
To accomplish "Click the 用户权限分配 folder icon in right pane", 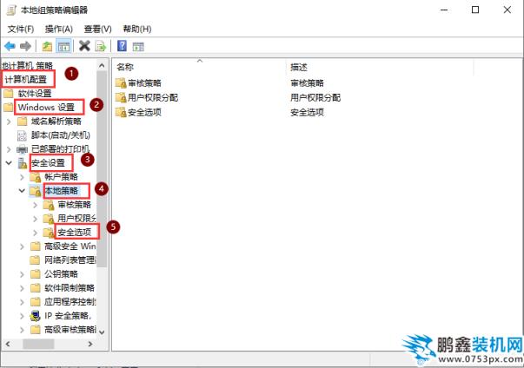I will pos(121,97).
